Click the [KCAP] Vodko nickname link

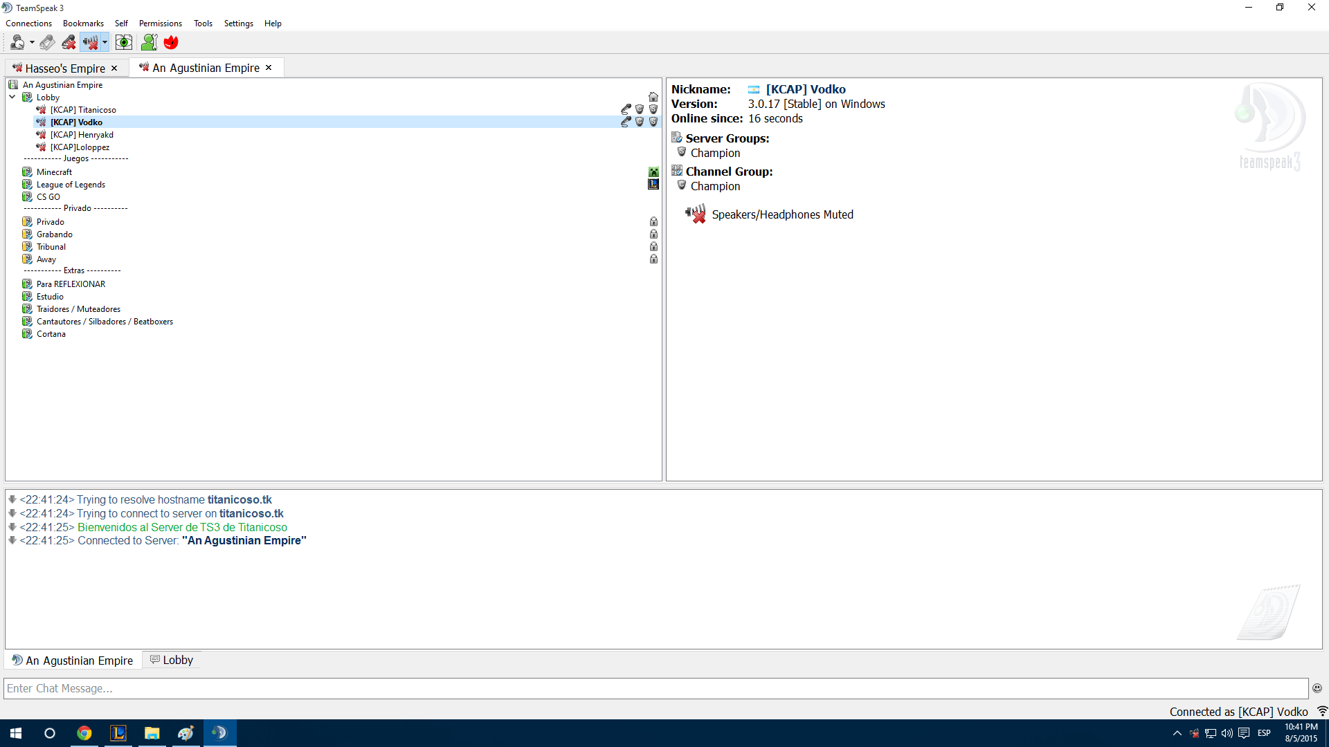(806, 89)
